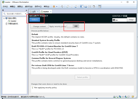Click the Help! button
Image resolution: width=138 pixels, height=99 pixels.
[131, 19]
